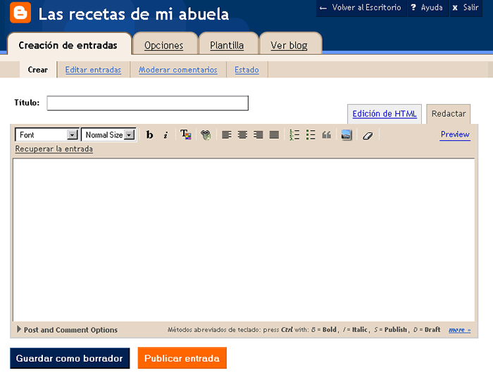The width and height of the screenshot is (493, 378).
Task: Select the Creación de entradas tab
Action: (x=68, y=45)
